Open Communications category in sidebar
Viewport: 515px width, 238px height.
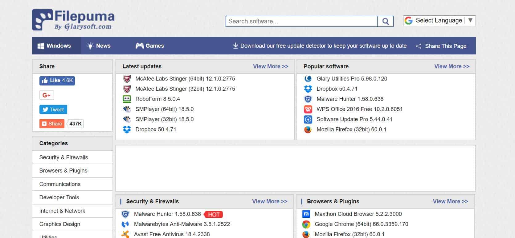(72, 184)
